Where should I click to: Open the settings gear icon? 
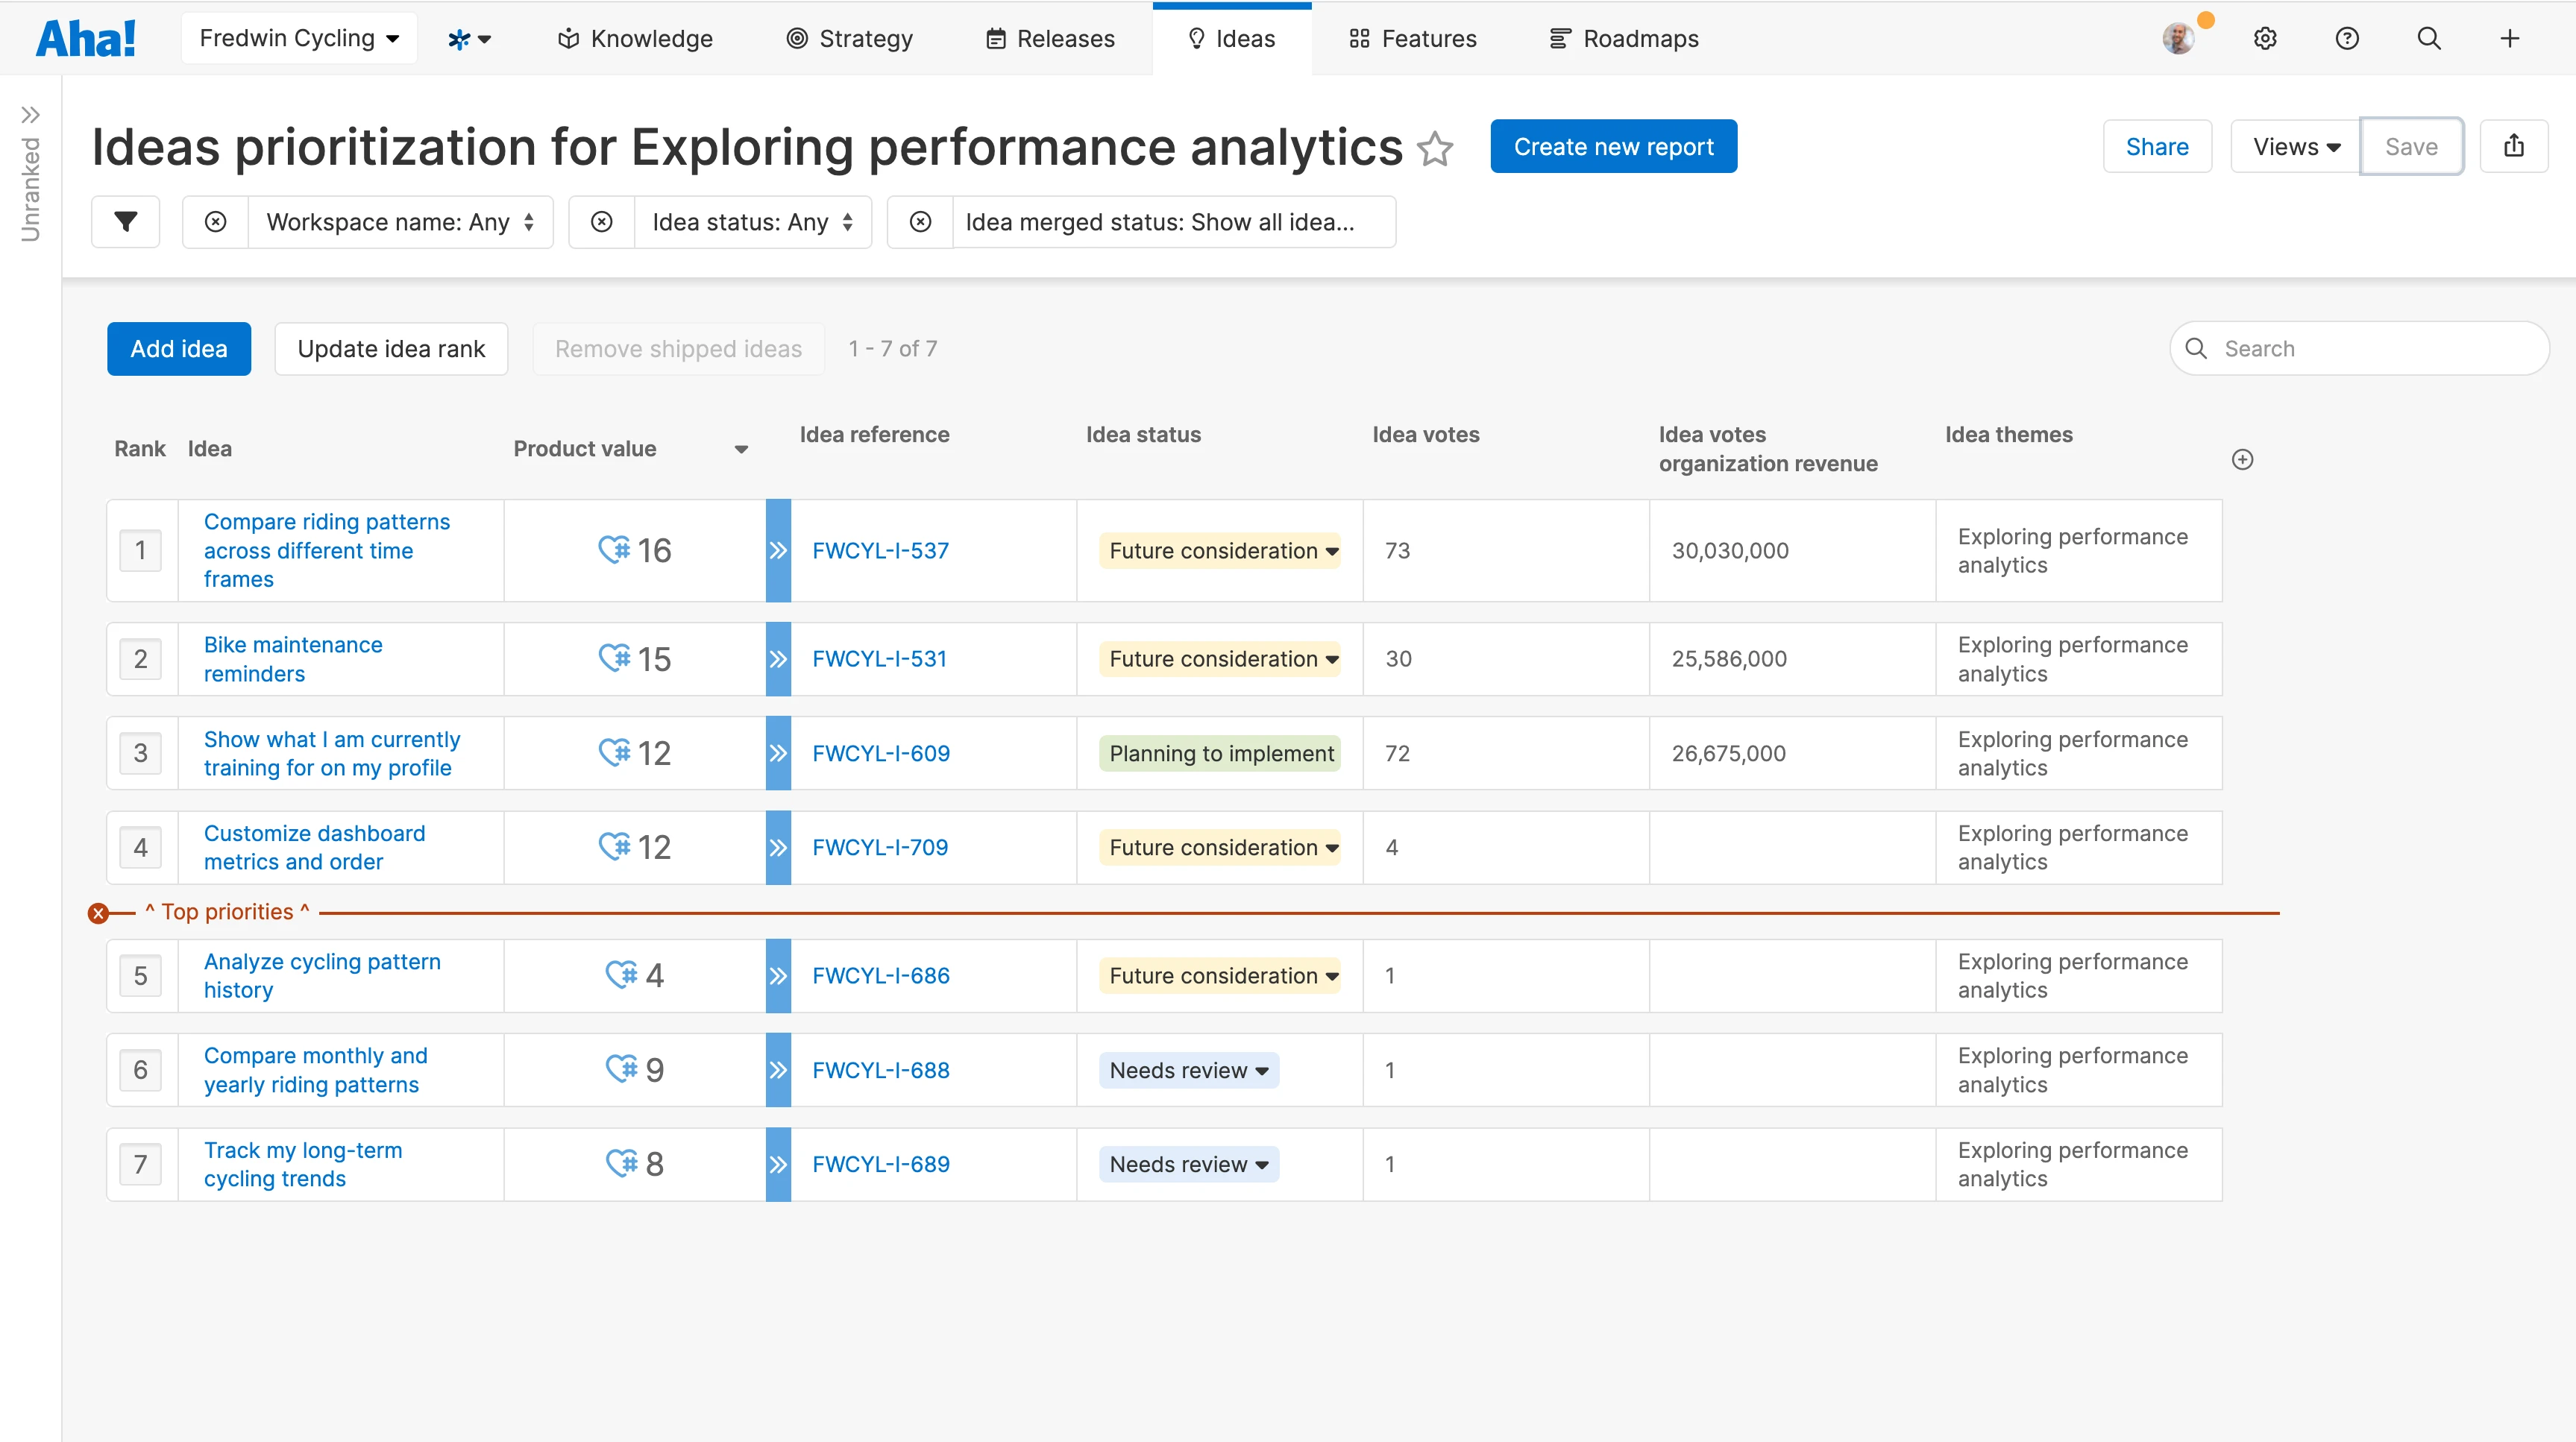(x=2265, y=39)
